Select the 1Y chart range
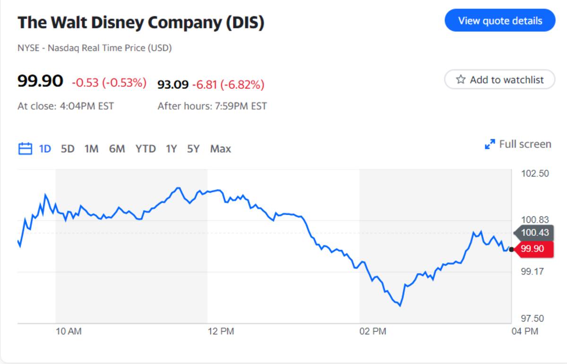 pyautogui.click(x=171, y=149)
